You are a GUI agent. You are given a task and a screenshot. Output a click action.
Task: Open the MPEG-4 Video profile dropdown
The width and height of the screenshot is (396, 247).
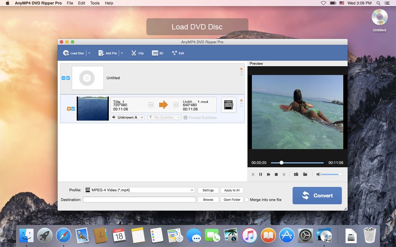[x=139, y=190]
